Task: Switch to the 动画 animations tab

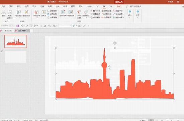Action: click(50, 6)
